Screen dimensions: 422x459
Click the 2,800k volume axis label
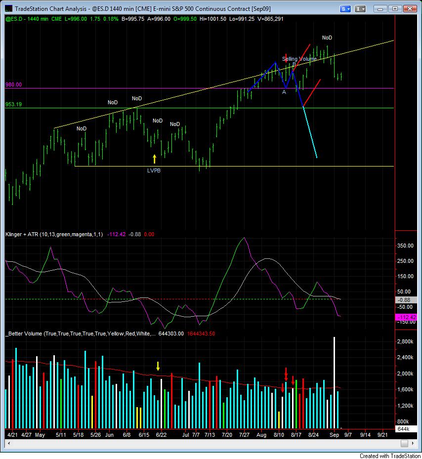pos(405,341)
